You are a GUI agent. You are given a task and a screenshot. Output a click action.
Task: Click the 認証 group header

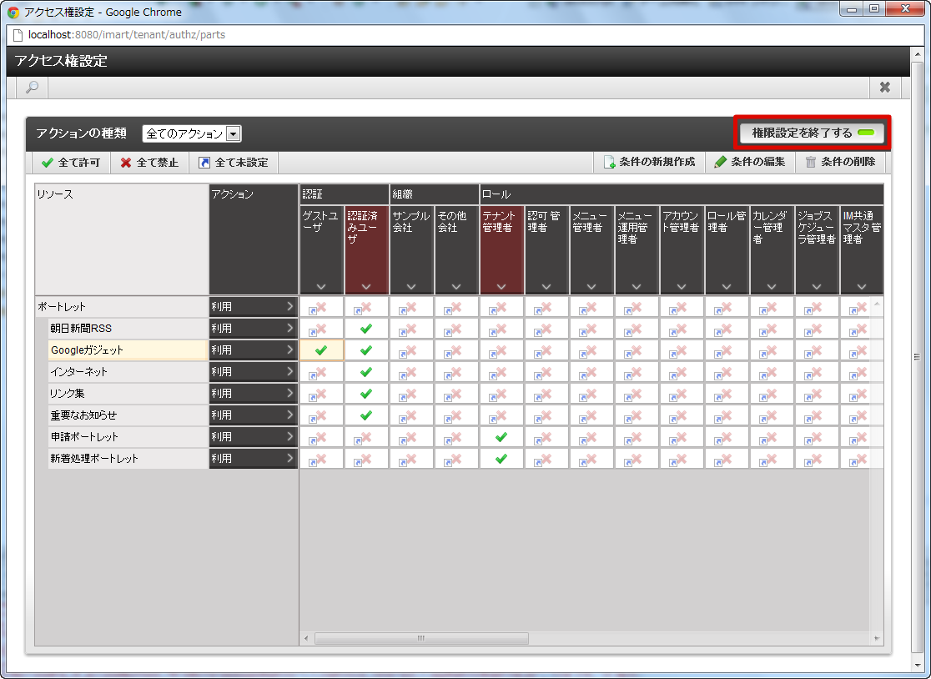point(345,194)
